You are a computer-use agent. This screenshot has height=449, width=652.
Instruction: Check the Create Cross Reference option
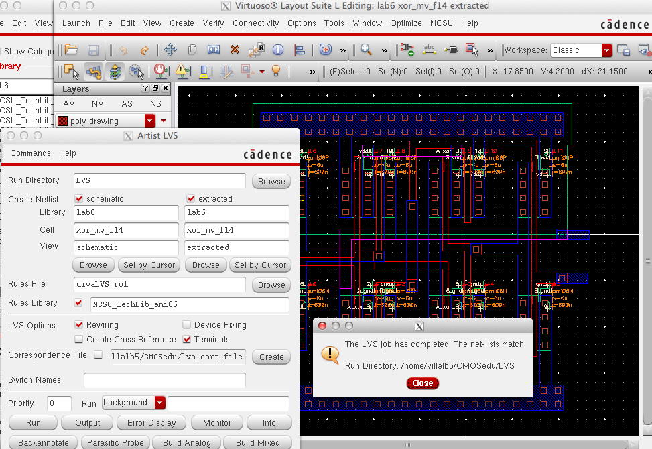click(78, 340)
